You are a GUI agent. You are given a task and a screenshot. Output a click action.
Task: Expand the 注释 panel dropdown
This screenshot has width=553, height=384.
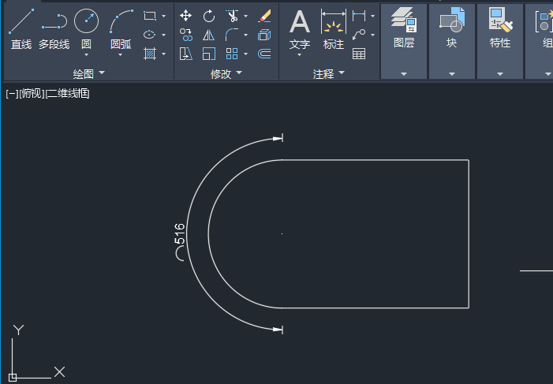point(342,73)
